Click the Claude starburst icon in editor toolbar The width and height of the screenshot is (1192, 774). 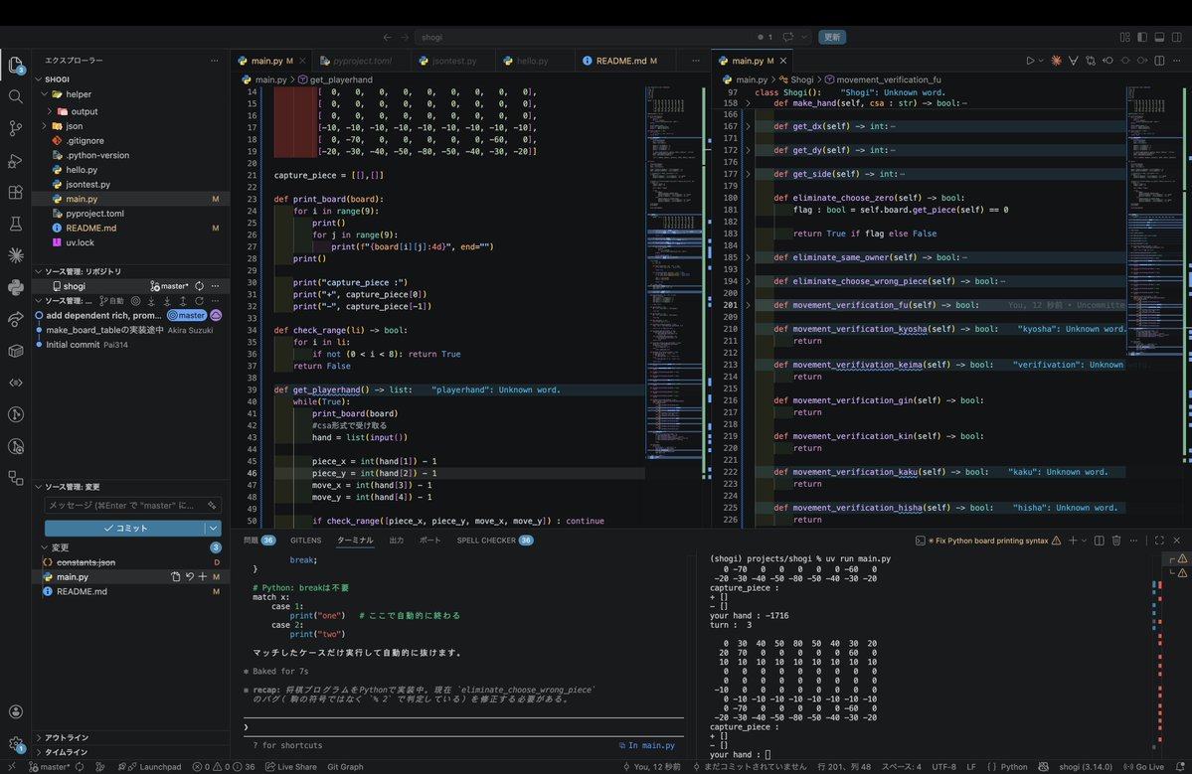(1056, 61)
